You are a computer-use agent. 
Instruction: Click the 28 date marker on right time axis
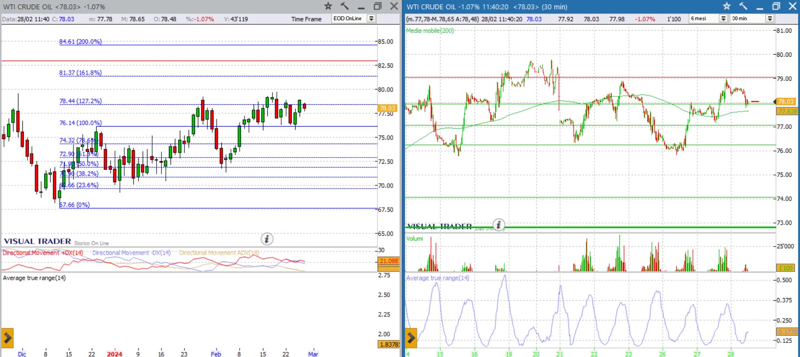731,354
